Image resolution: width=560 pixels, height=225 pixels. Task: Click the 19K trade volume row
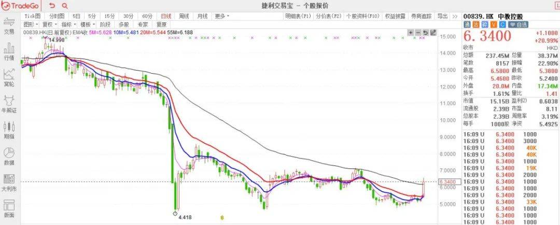coord(510,168)
